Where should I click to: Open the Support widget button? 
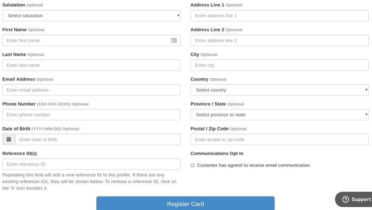coord(354,199)
